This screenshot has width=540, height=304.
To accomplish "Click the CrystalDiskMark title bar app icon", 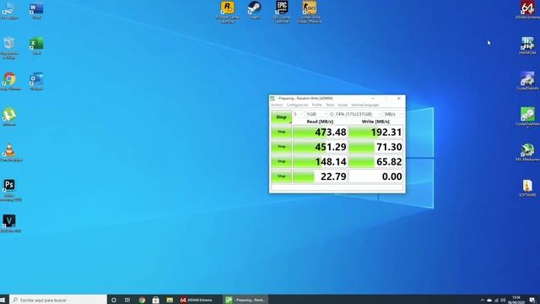I will (x=273, y=98).
